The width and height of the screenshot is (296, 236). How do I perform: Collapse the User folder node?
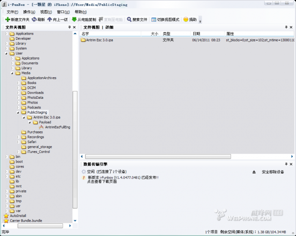tap(6, 53)
